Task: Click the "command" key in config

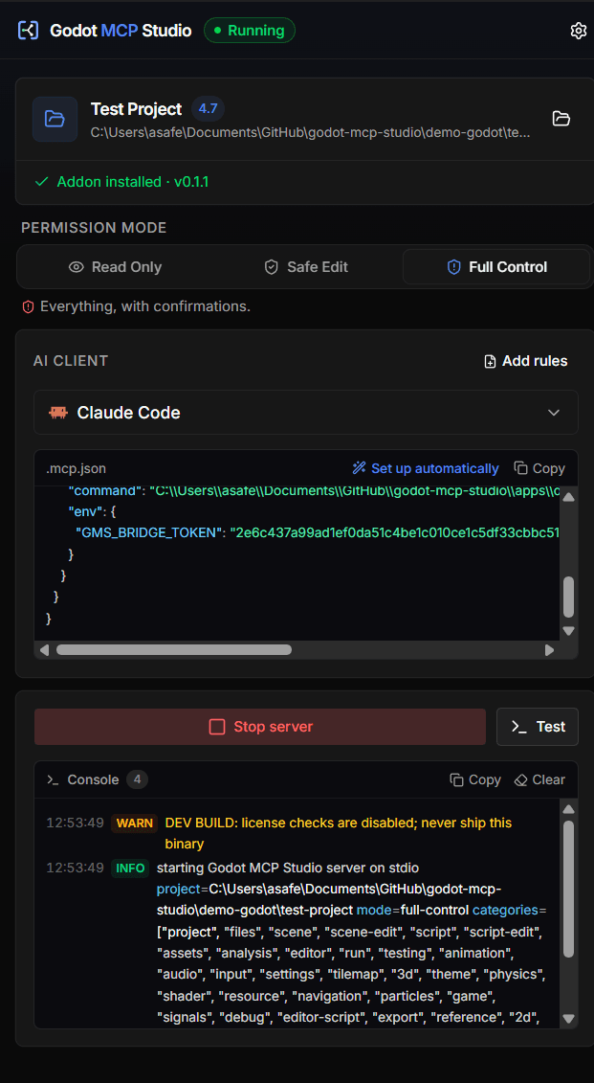Action: pos(102,490)
